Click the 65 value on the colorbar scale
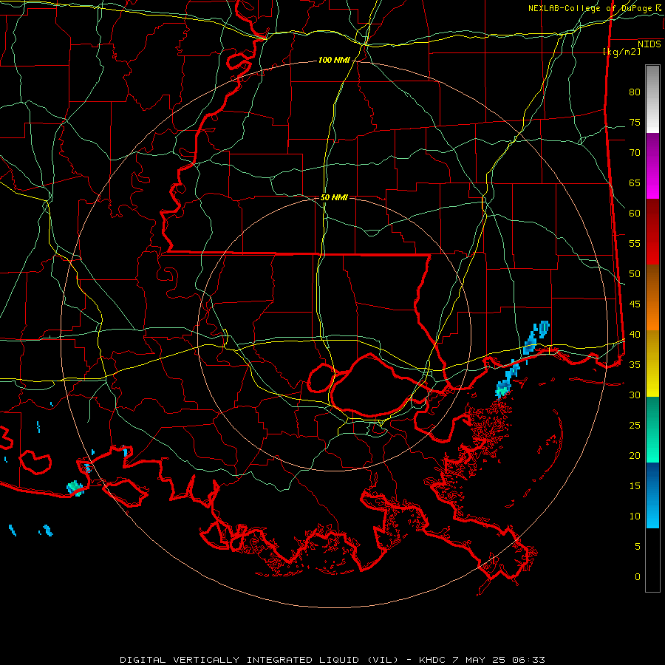The height and width of the screenshot is (665, 665). click(x=635, y=183)
